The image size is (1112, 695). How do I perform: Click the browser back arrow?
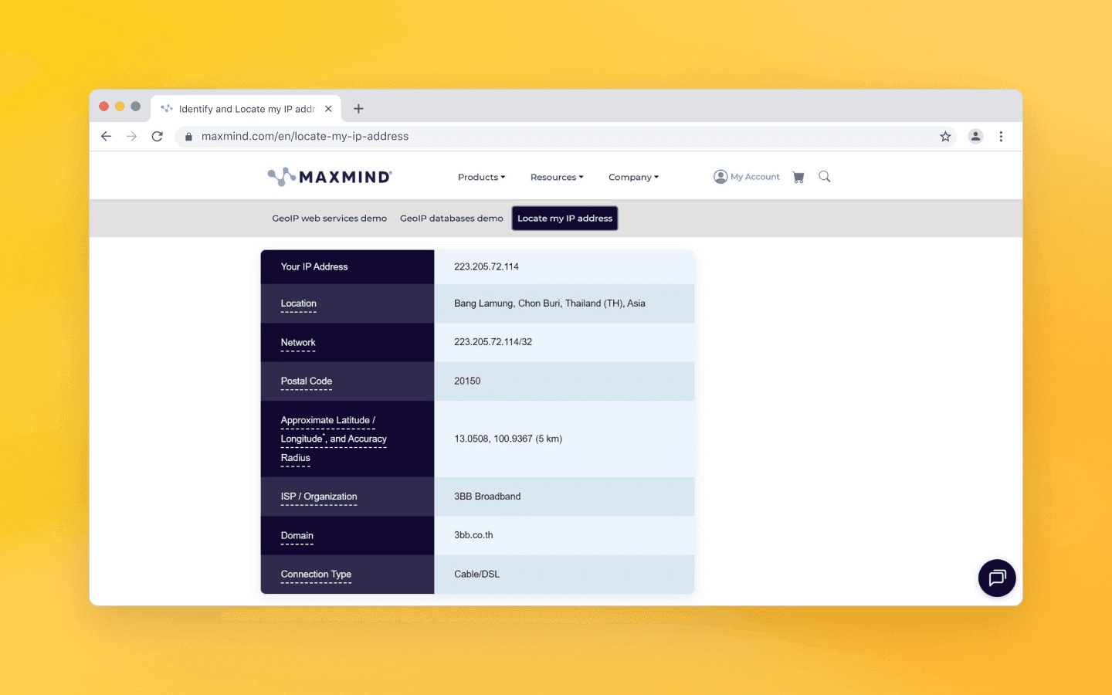[x=106, y=136]
